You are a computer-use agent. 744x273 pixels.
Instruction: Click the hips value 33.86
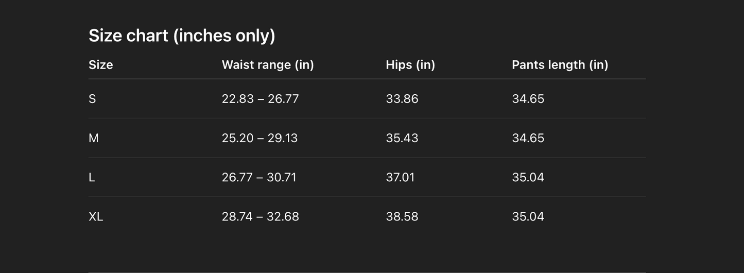[x=402, y=99]
